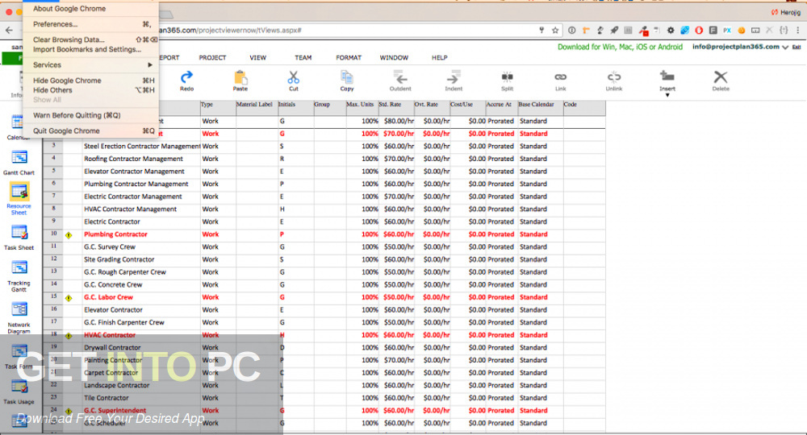
Task: Click the gear extension icon in Chrome
Action: point(670,31)
